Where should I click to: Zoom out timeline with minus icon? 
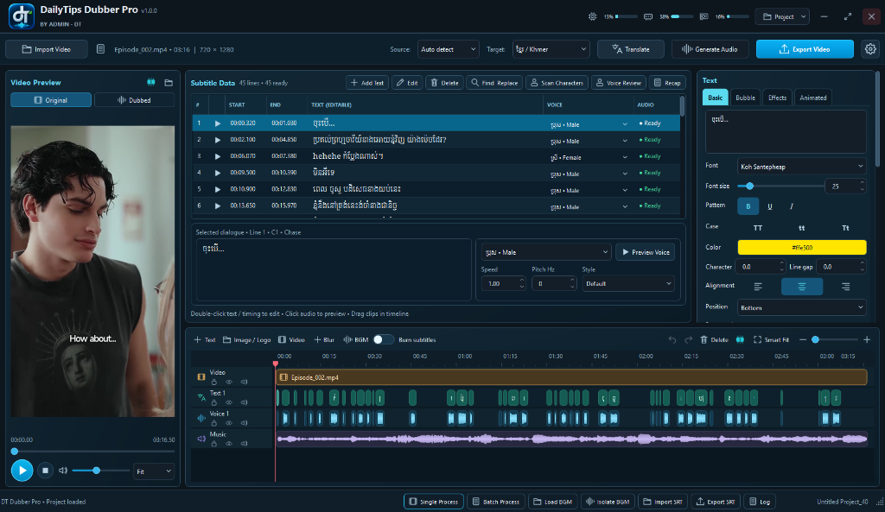(x=803, y=339)
